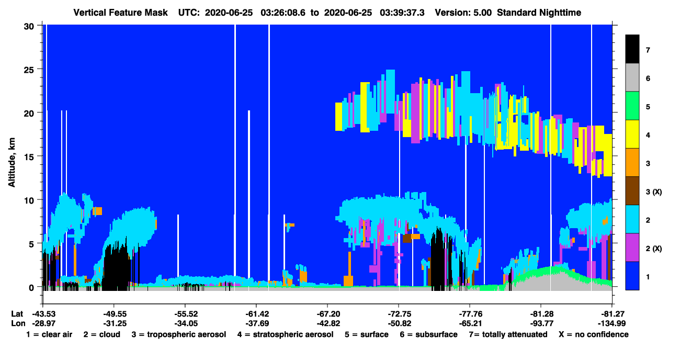Click the '3 = tropospheric aerosol' key text
Screen dimensions: 680x349
[179, 334]
